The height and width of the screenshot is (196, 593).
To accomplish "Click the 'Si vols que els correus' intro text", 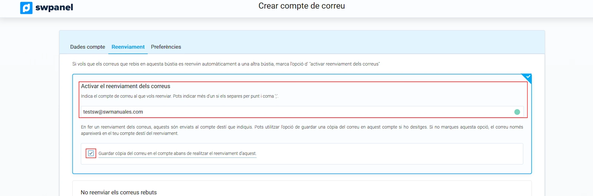I will 226,64.
